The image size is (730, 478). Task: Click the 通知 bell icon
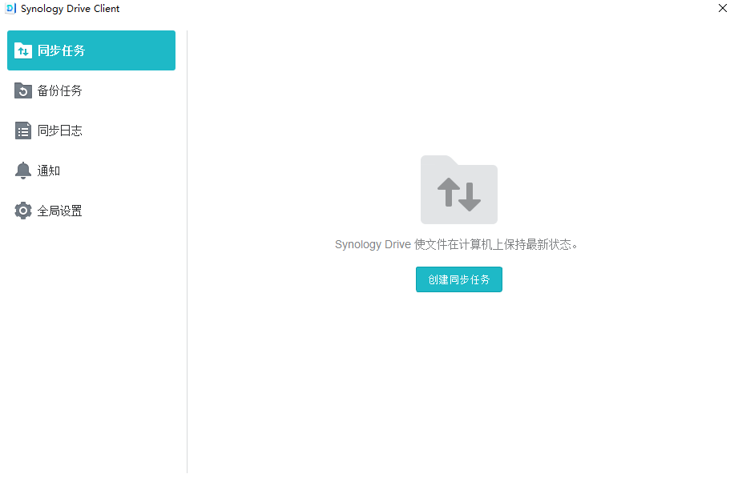(22, 171)
